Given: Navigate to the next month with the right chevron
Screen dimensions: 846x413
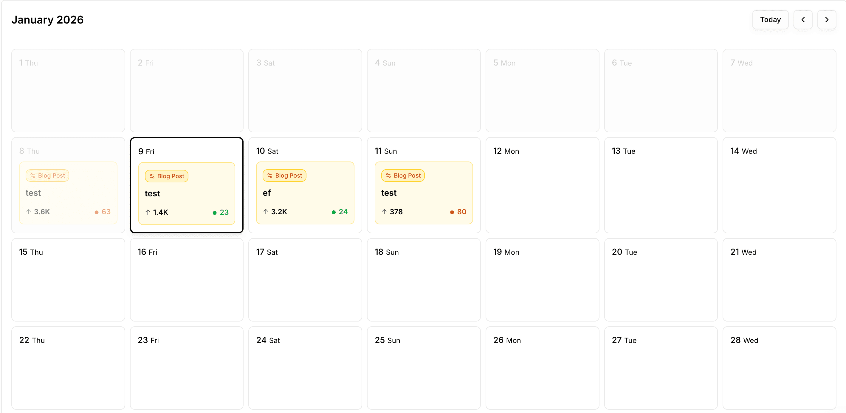Looking at the screenshot, I should [827, 20].
